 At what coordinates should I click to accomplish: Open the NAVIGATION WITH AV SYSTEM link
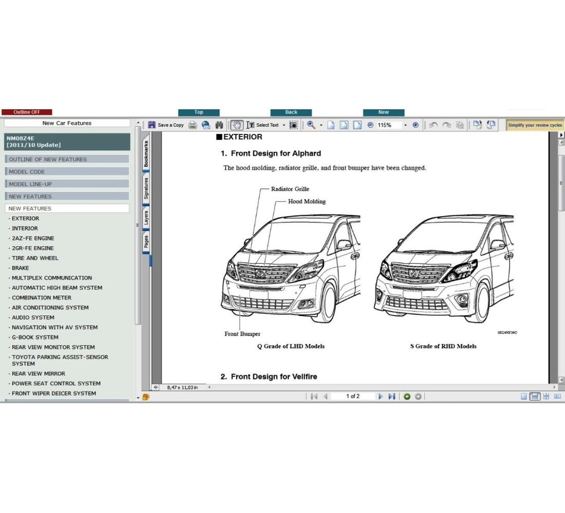pyautogui.click(x=54, y=327)
